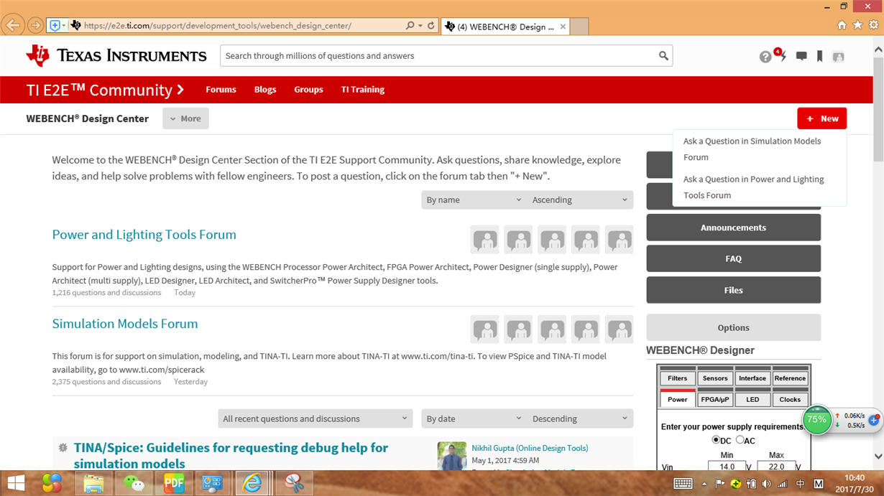Open the bookmarks ribbon icon
The image size is (884, 496).
click(819, 56)
